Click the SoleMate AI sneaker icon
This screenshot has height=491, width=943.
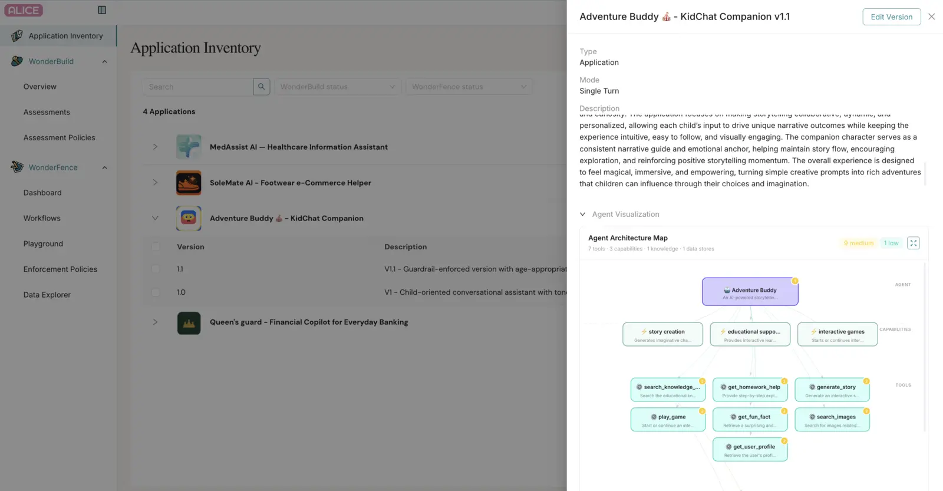[x=189, y=183]
